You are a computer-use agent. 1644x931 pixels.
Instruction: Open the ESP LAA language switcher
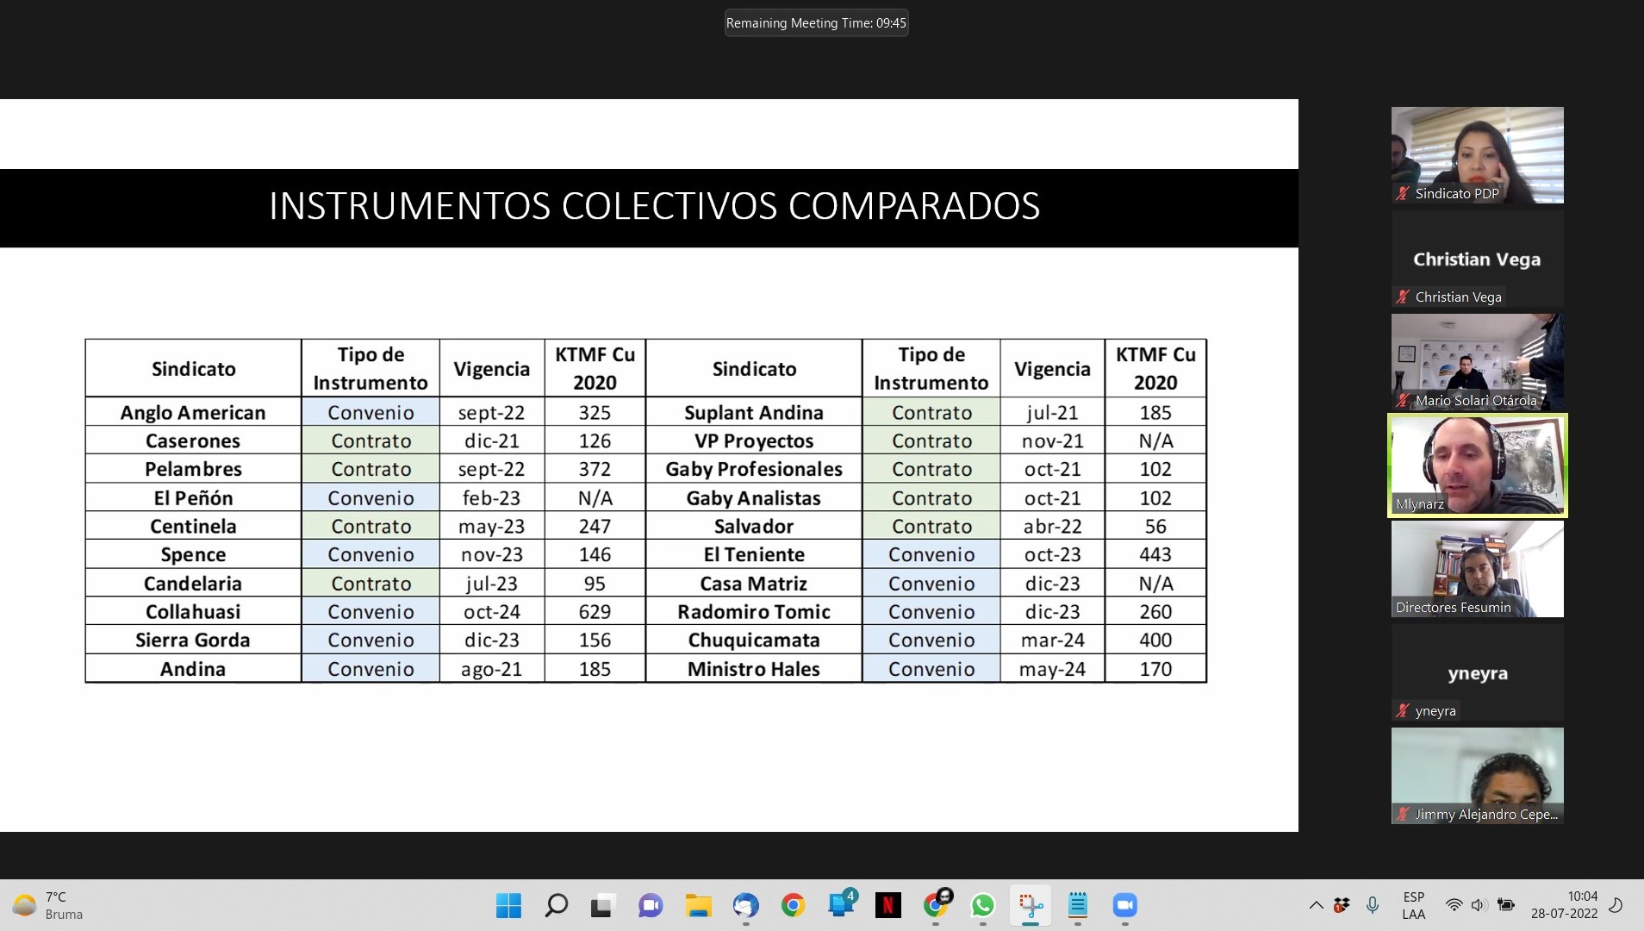[x=1413, y=905]
